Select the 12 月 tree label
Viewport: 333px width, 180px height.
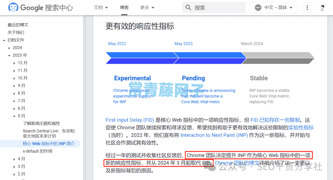23,63
